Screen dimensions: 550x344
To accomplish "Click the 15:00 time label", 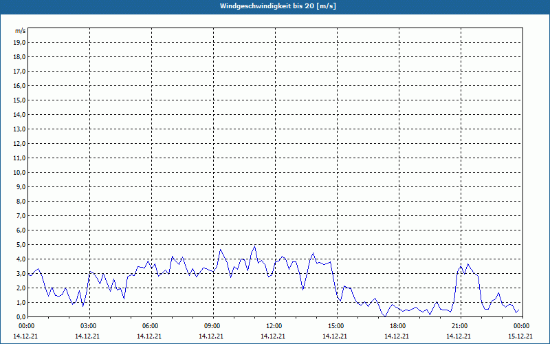I will tap(336, 326).
